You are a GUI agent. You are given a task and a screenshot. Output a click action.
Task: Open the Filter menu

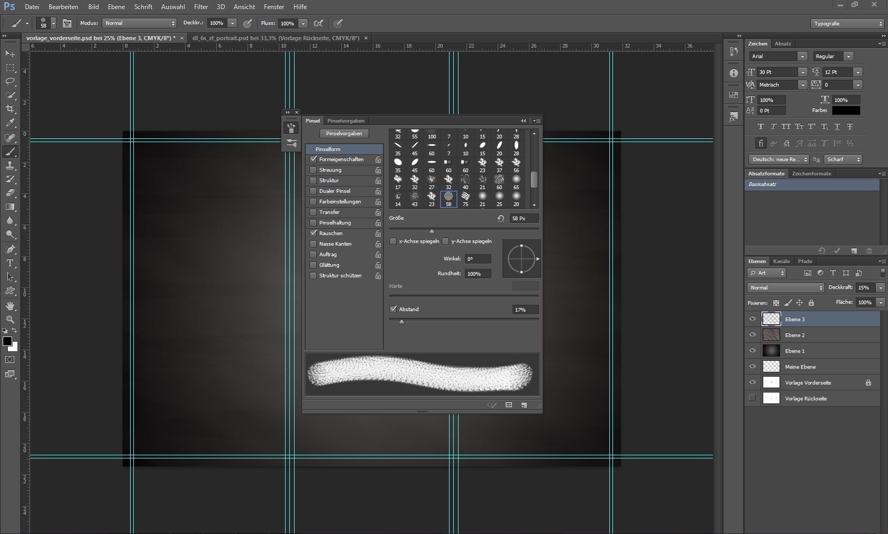[x=200, y=7]
